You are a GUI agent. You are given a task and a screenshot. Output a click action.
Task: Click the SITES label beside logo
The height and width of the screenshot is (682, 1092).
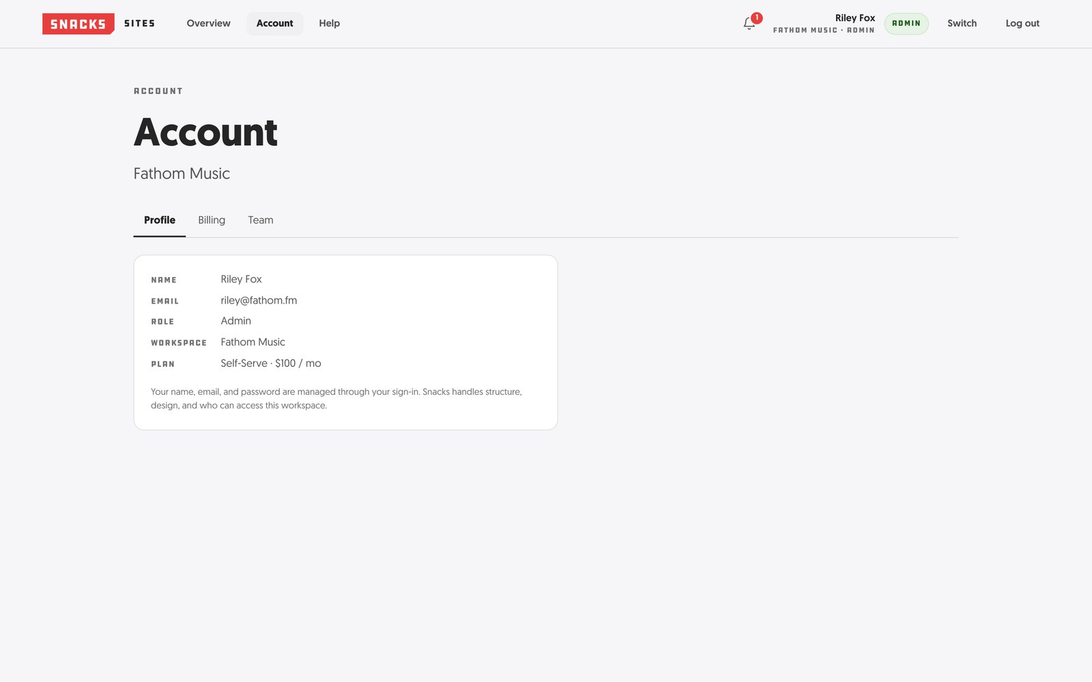point(139,24)
